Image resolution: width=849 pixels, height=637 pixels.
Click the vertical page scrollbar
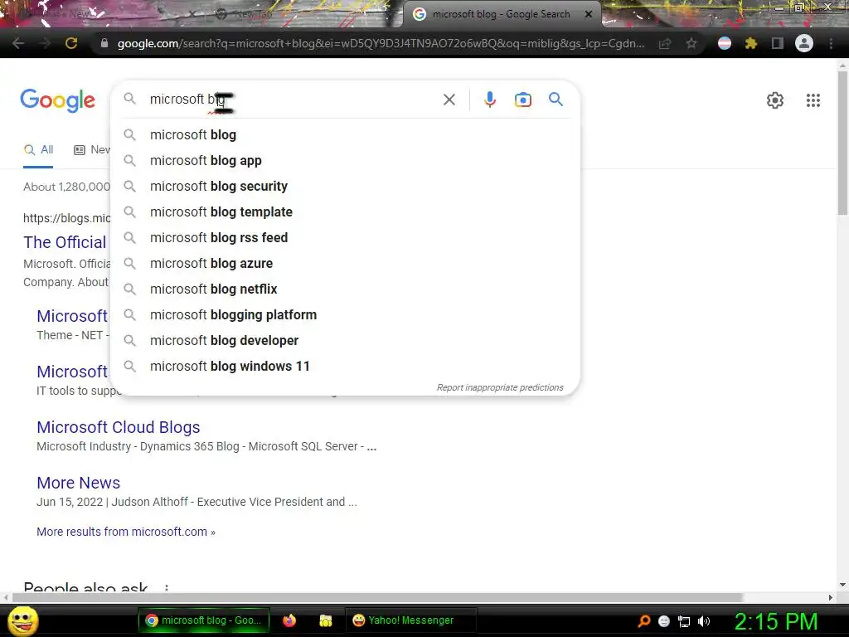coord(842,143)
